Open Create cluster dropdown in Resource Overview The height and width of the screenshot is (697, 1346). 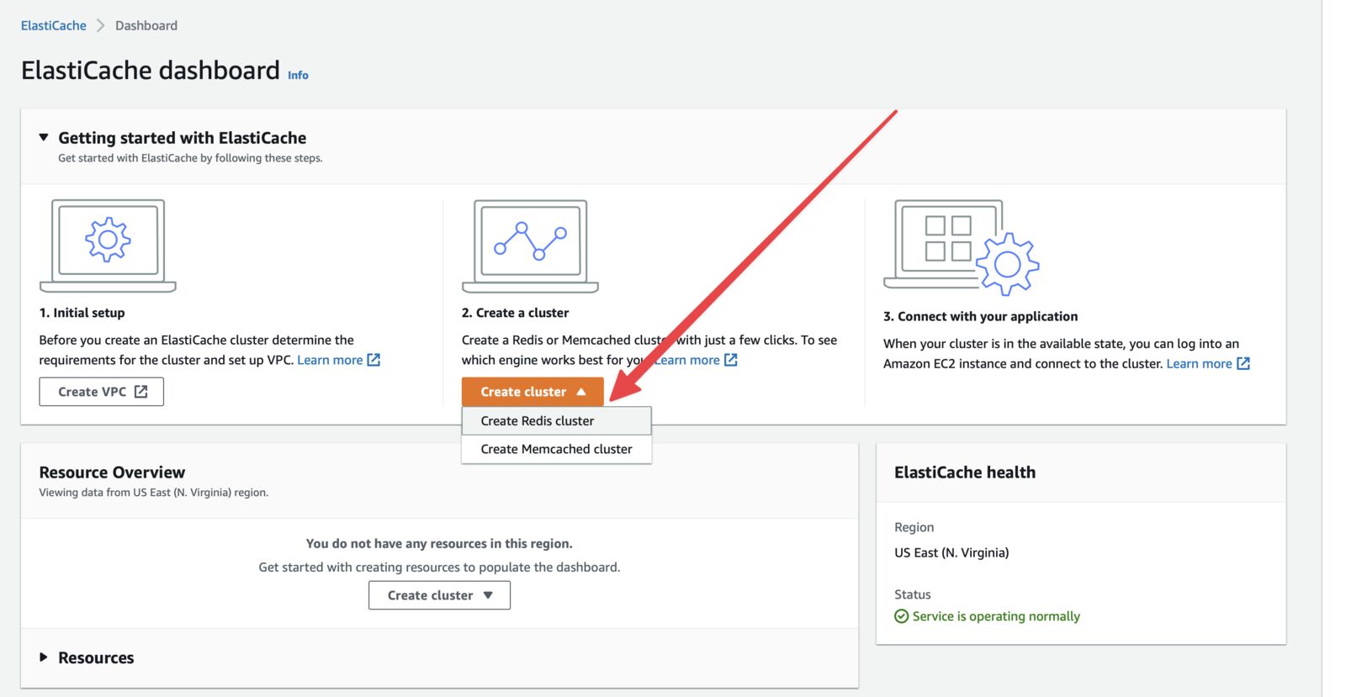(x=439, y=595)
